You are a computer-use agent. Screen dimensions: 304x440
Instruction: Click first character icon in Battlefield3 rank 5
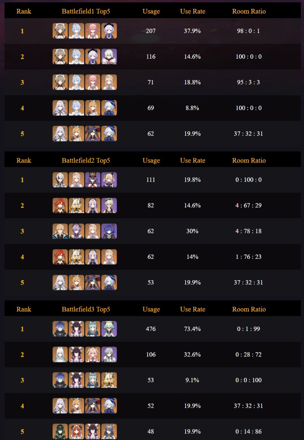click(60, 431)
